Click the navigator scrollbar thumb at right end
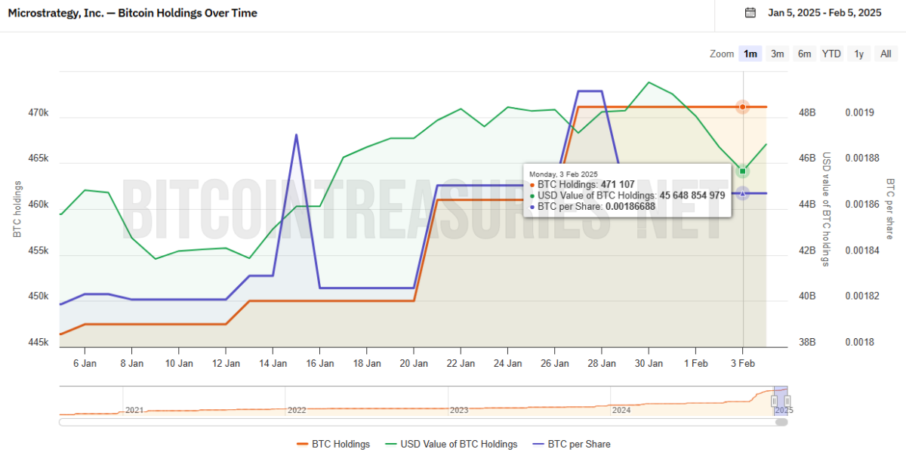This screenshot has height=468, width=906. pos(781,422)
